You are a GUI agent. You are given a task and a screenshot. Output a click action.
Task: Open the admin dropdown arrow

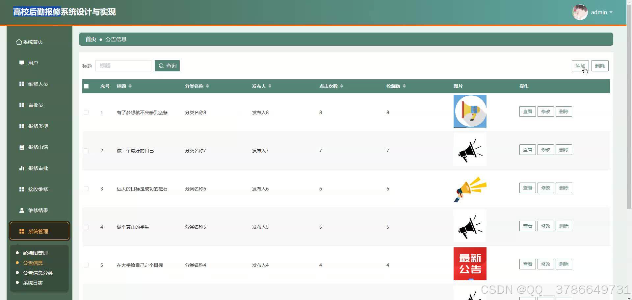(x=611, y=12)
